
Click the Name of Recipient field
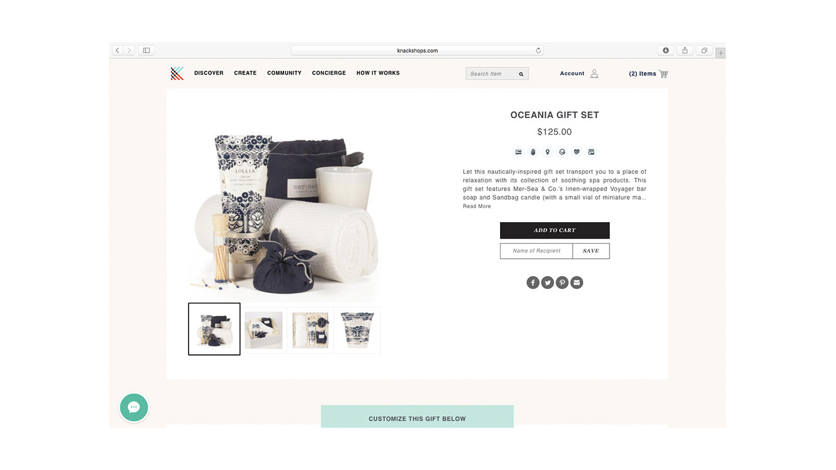click(536, 251)
